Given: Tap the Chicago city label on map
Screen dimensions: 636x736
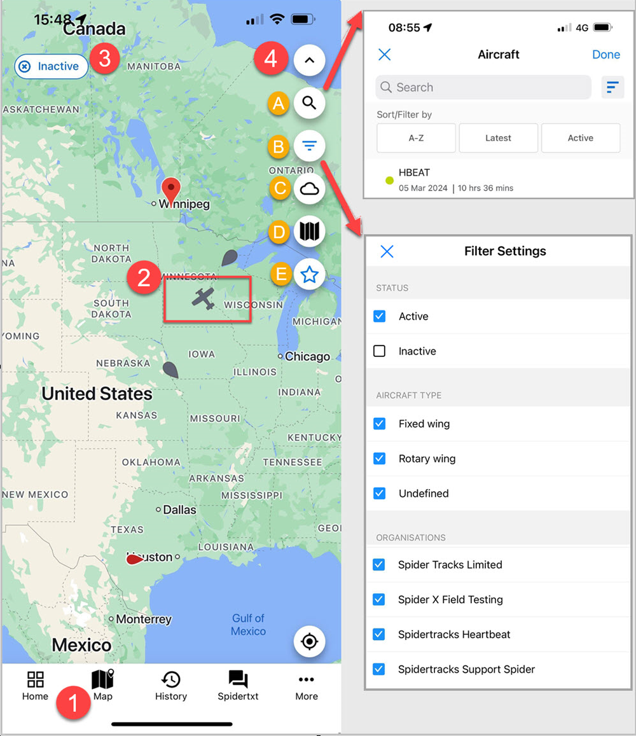Looking at the screenshot, I should pos(307,356).
